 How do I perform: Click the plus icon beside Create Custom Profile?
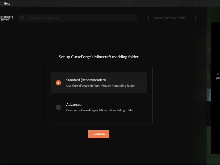click(x=148, y=18)
